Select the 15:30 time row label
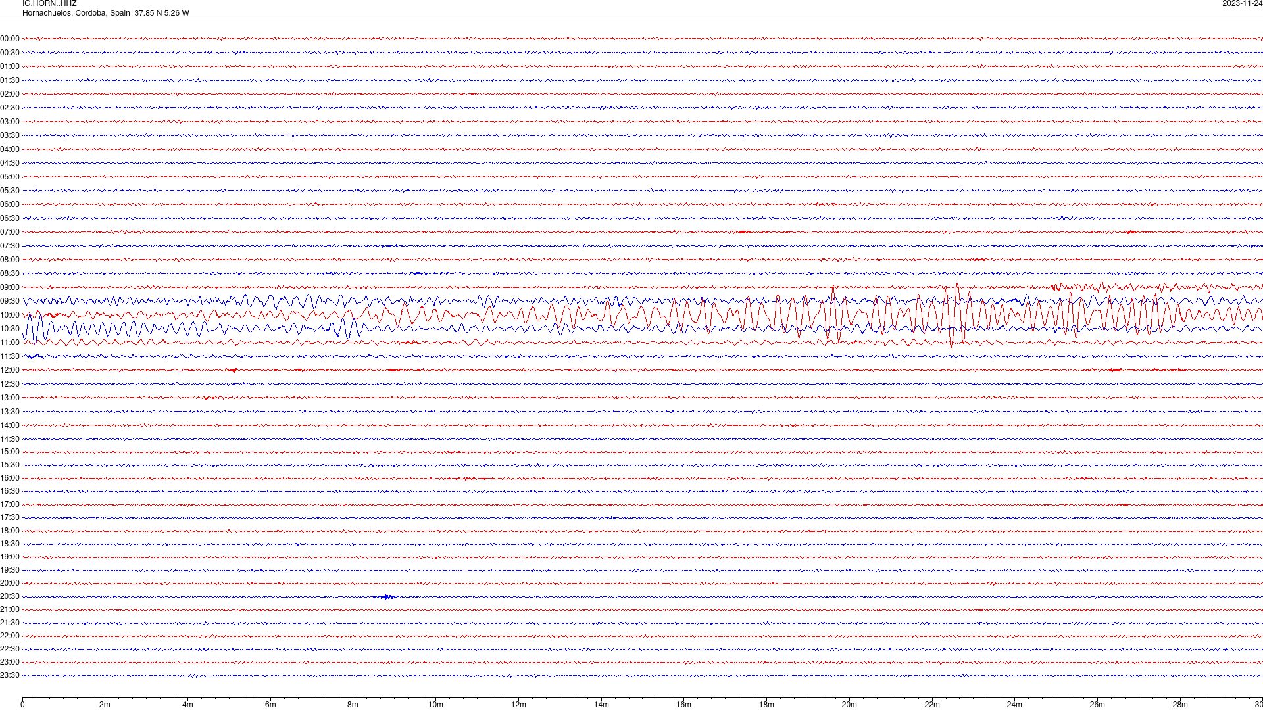Viewport: 1263px width, 710px height. click(10, 465)
